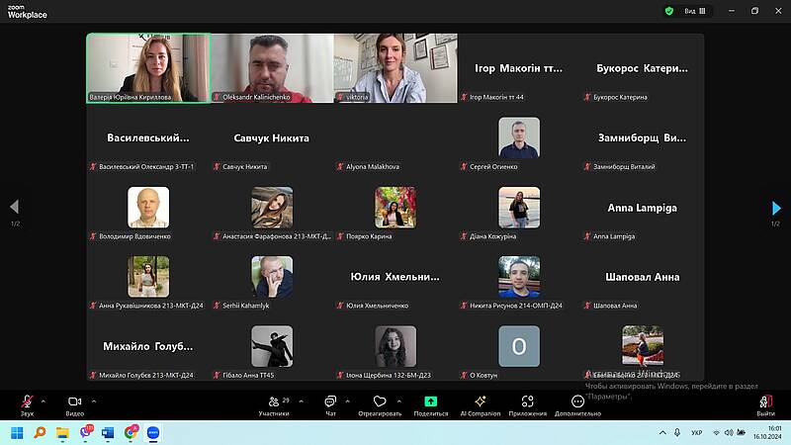
Task: Toggle camera with the Видео button
Action: 75,405
